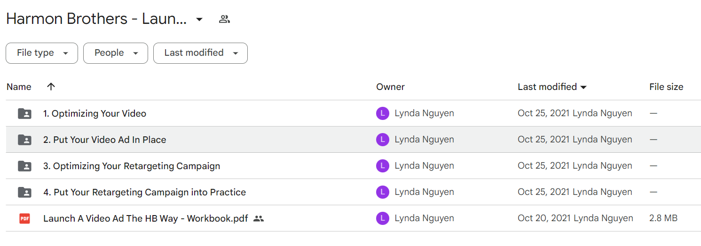701x246 pixels.
Task: Open the File type filter dropdown
Action: [42, 53]
